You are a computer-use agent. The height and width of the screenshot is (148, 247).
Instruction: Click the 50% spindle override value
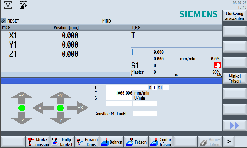click(216, 72)
